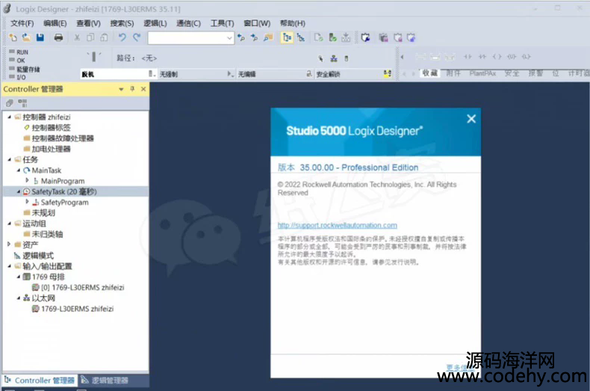Expand the 资产 assets folder

coord(10,244)
